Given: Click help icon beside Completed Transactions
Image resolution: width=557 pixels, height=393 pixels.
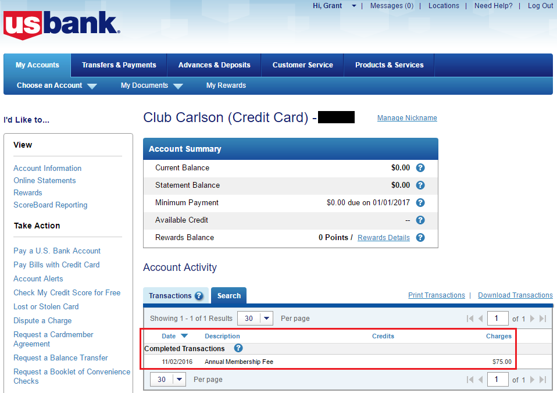Looking at the screenshot, I should pos(238,348).
